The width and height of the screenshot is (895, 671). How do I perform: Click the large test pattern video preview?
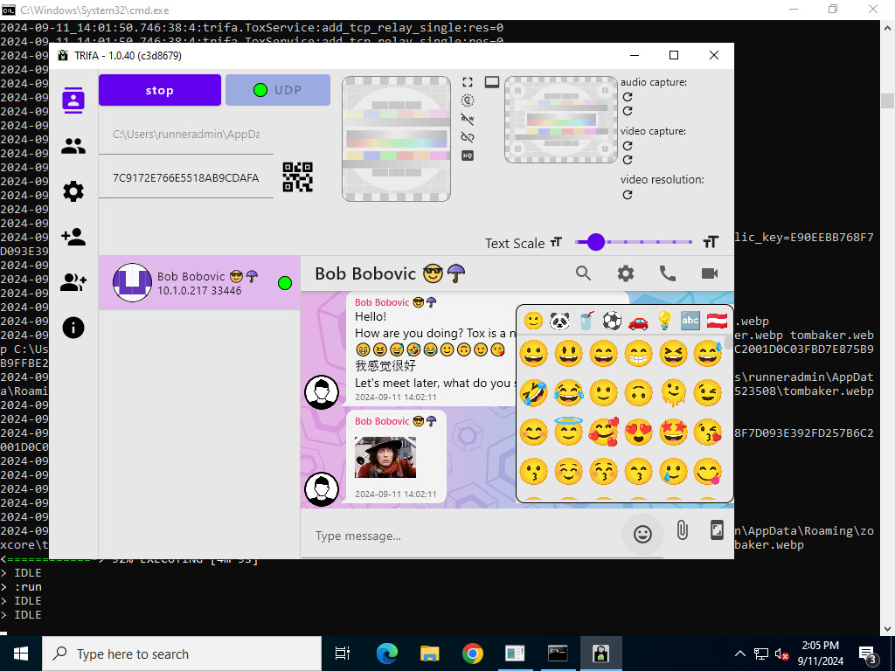click(396, 139)
